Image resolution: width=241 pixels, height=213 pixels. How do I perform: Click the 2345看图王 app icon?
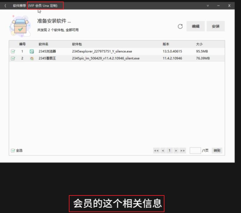point(32,58)
